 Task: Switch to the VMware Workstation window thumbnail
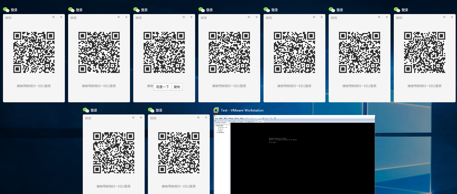coord(294,154)
